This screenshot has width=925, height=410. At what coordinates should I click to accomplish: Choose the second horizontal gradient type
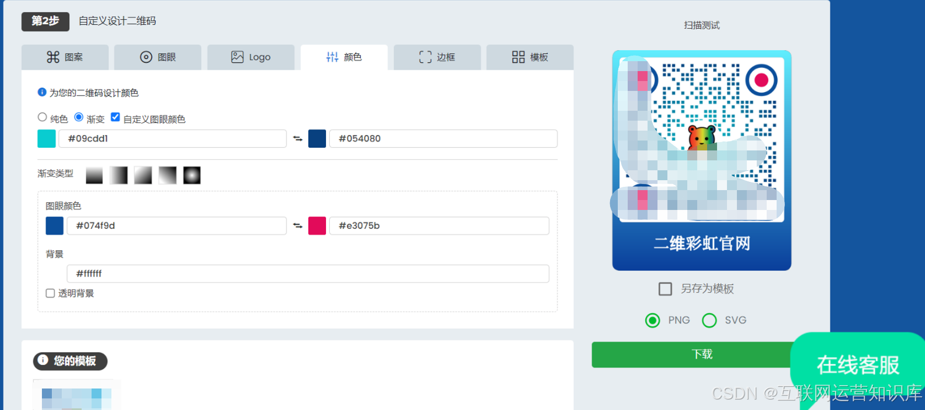point(119,175)
